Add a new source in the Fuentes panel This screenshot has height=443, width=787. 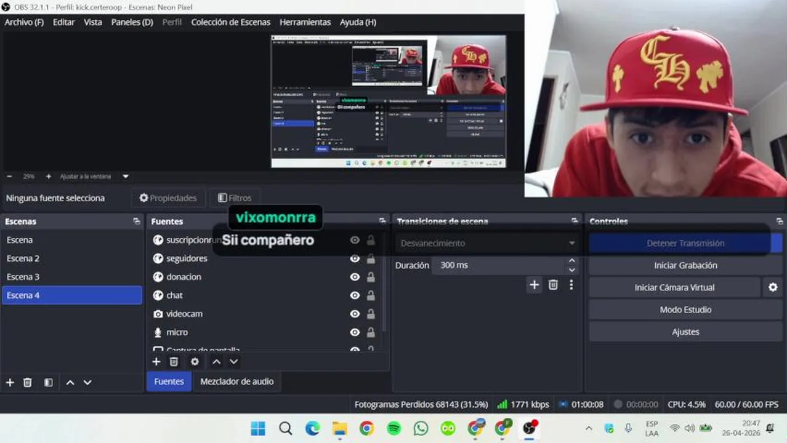click(156, 362)
